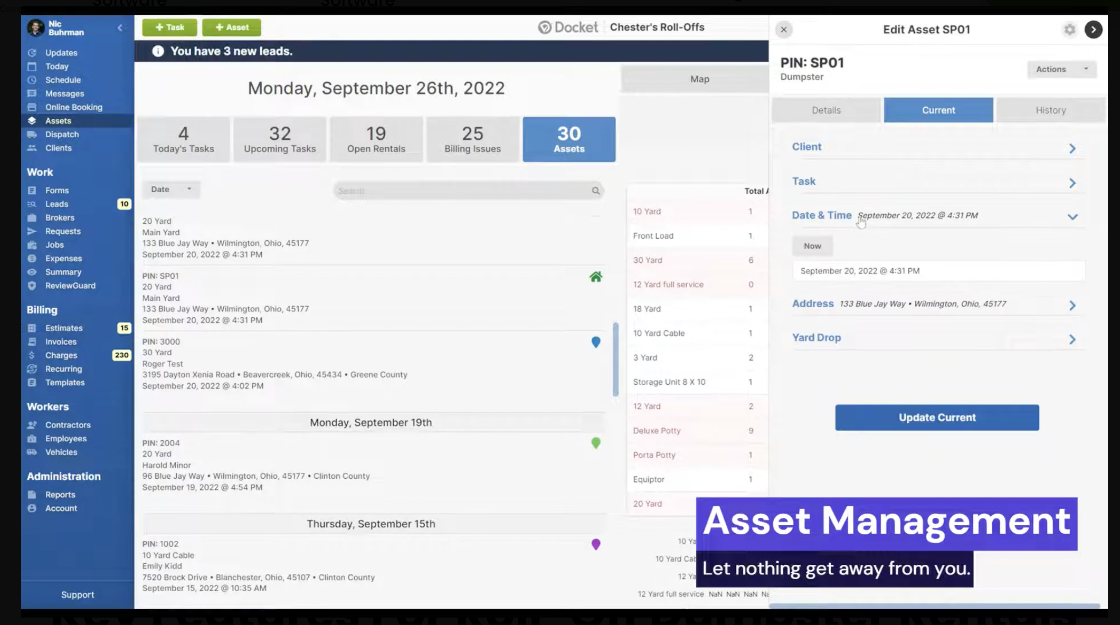Open the History tab

1051,110
